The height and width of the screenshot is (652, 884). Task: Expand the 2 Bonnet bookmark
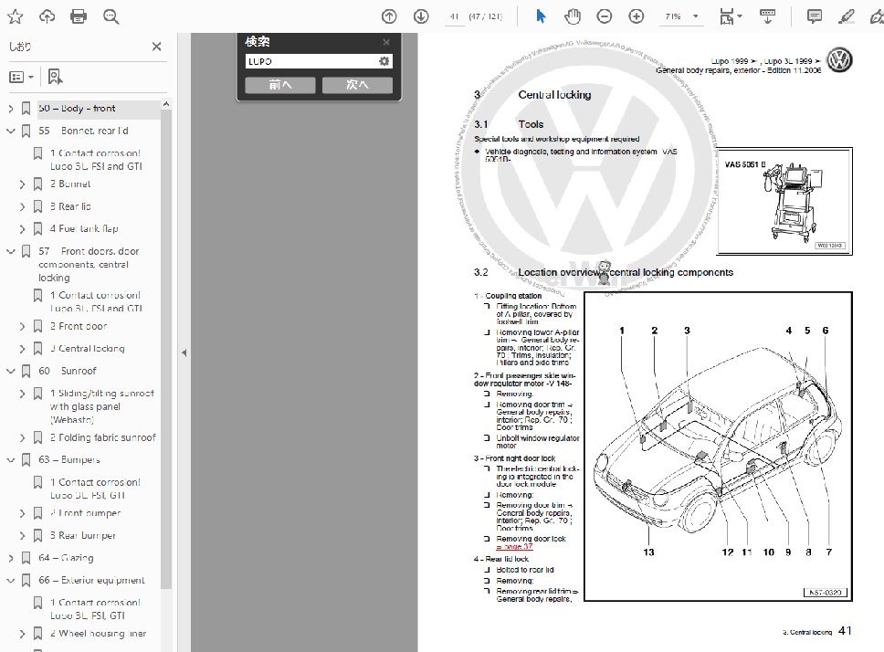coord(22,184)
